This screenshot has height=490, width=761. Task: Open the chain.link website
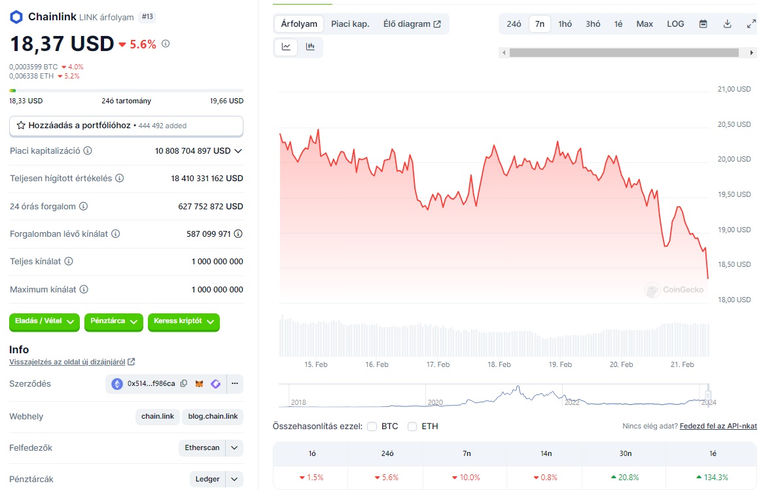pyautogui.click(x=158, y=416)
